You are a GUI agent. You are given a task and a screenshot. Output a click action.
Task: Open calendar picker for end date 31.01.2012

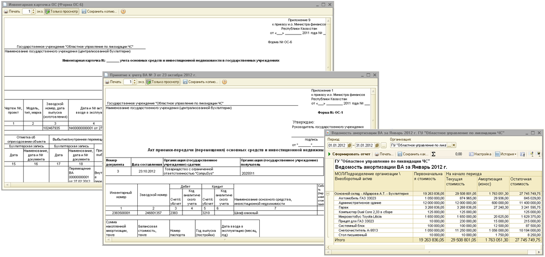377,145
